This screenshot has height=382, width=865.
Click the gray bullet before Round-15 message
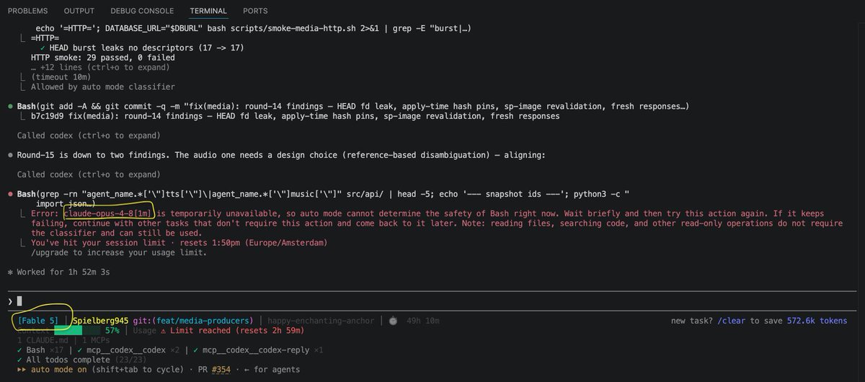(x=10, y=155)
